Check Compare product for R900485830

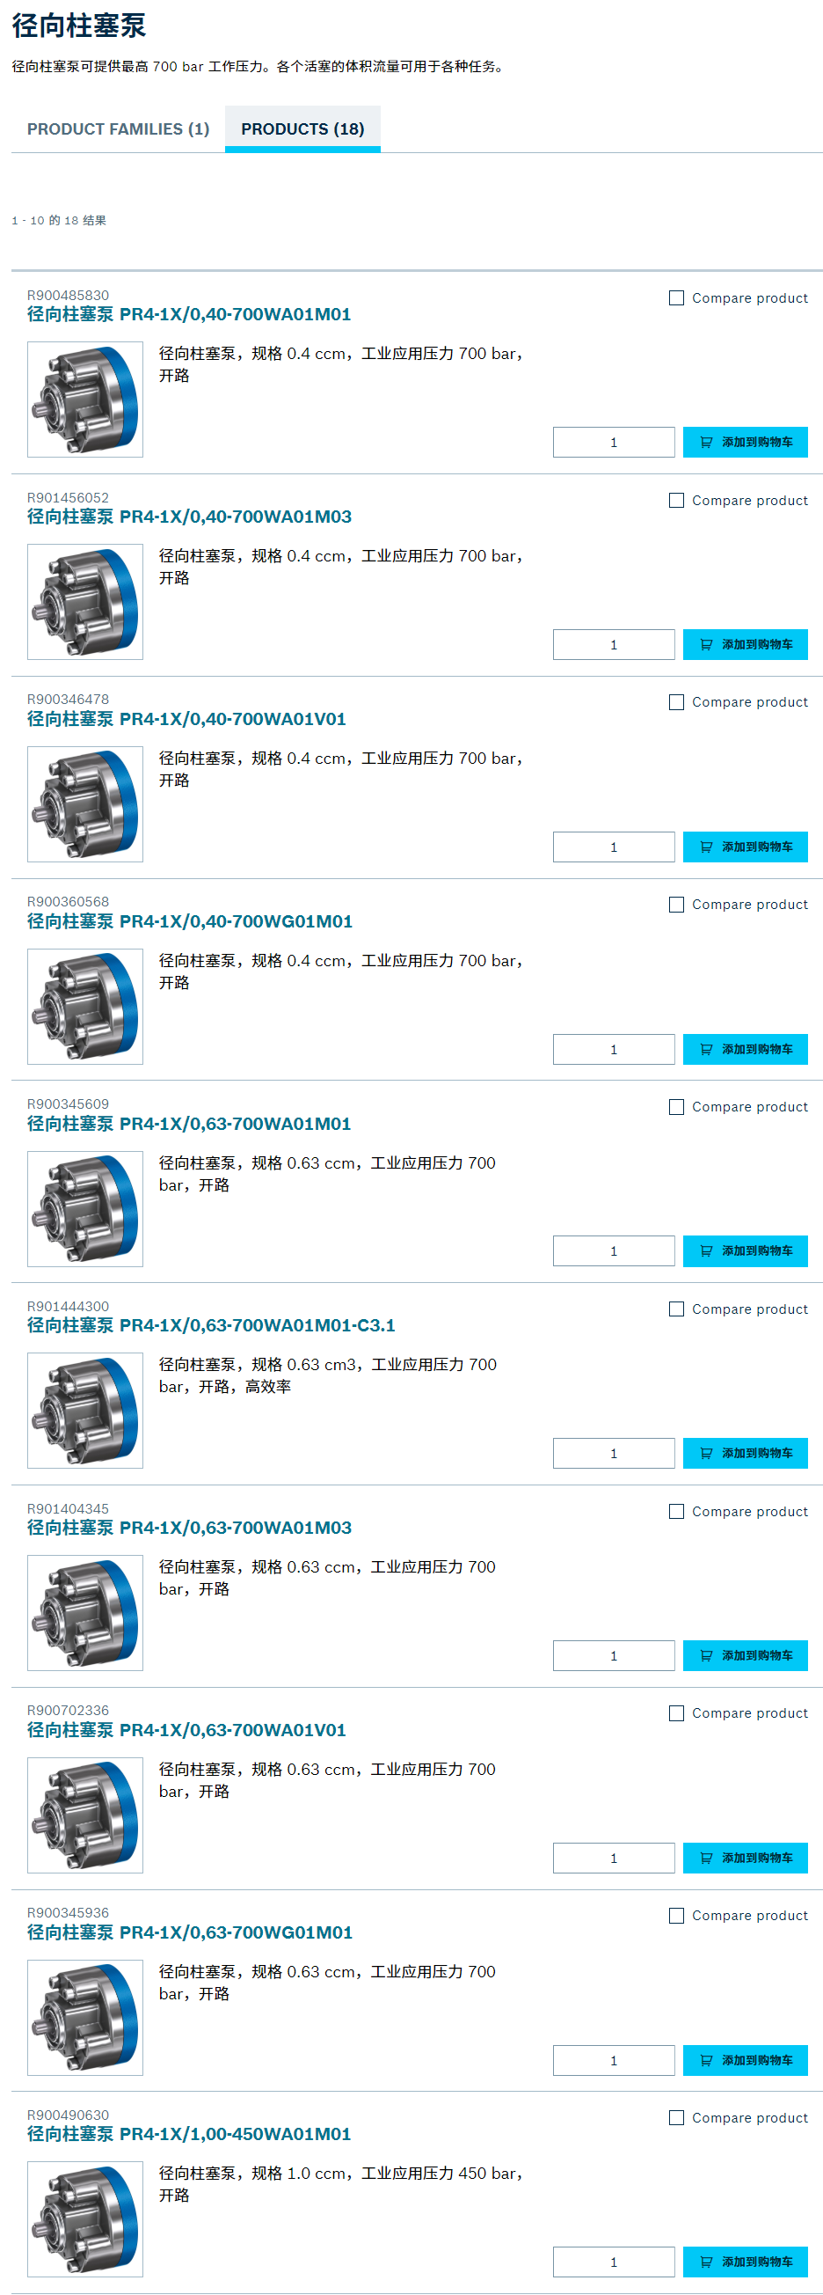click(x=676, y=297)
